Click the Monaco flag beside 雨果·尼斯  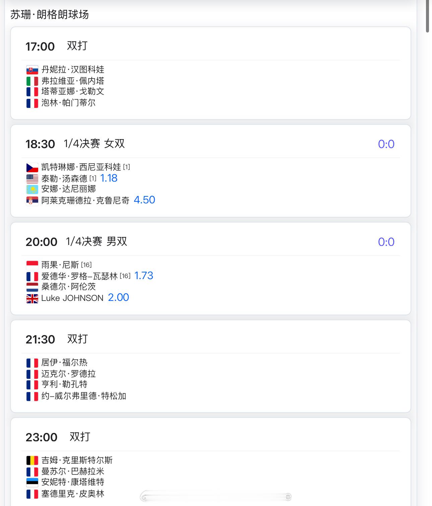pos(32,265)
